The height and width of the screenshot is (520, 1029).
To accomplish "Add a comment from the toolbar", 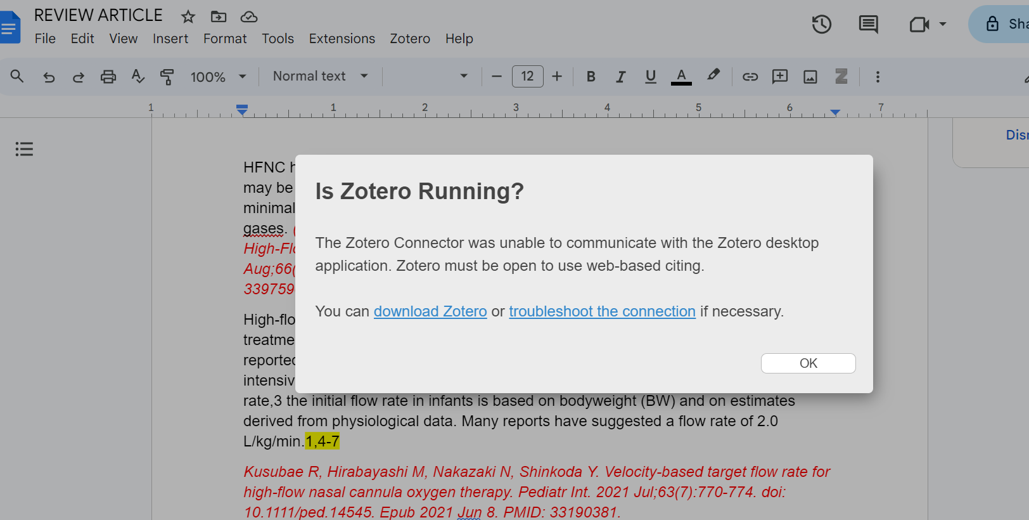I will (780, 77).
